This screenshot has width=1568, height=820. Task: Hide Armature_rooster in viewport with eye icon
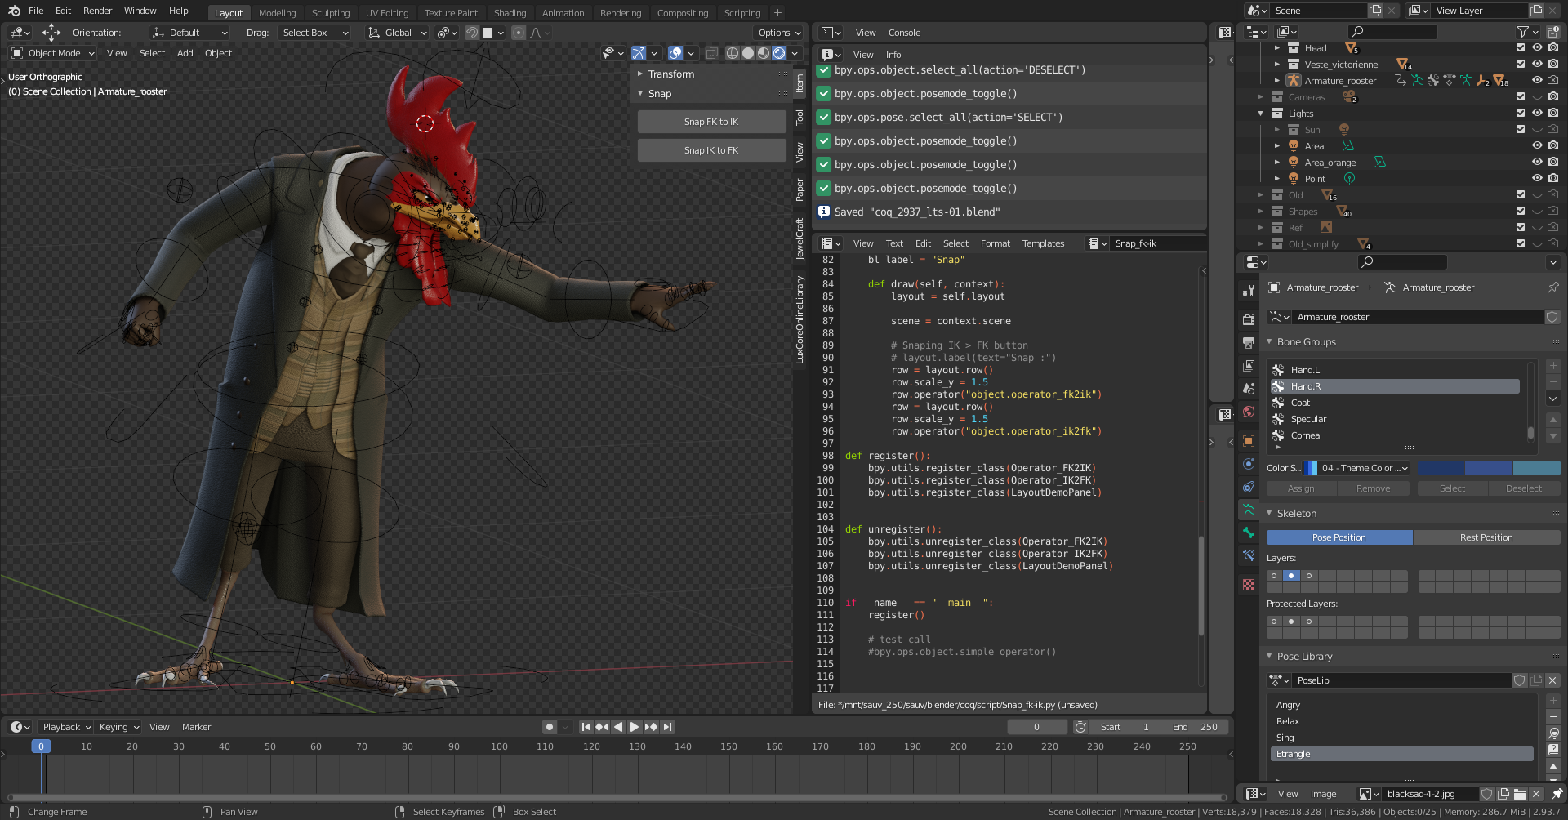click(x=1537, y=81)
